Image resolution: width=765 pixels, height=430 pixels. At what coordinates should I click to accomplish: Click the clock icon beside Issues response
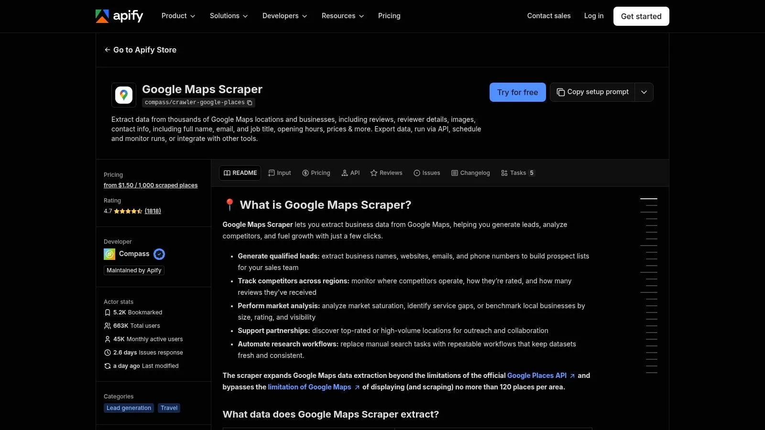coord(108,353)
